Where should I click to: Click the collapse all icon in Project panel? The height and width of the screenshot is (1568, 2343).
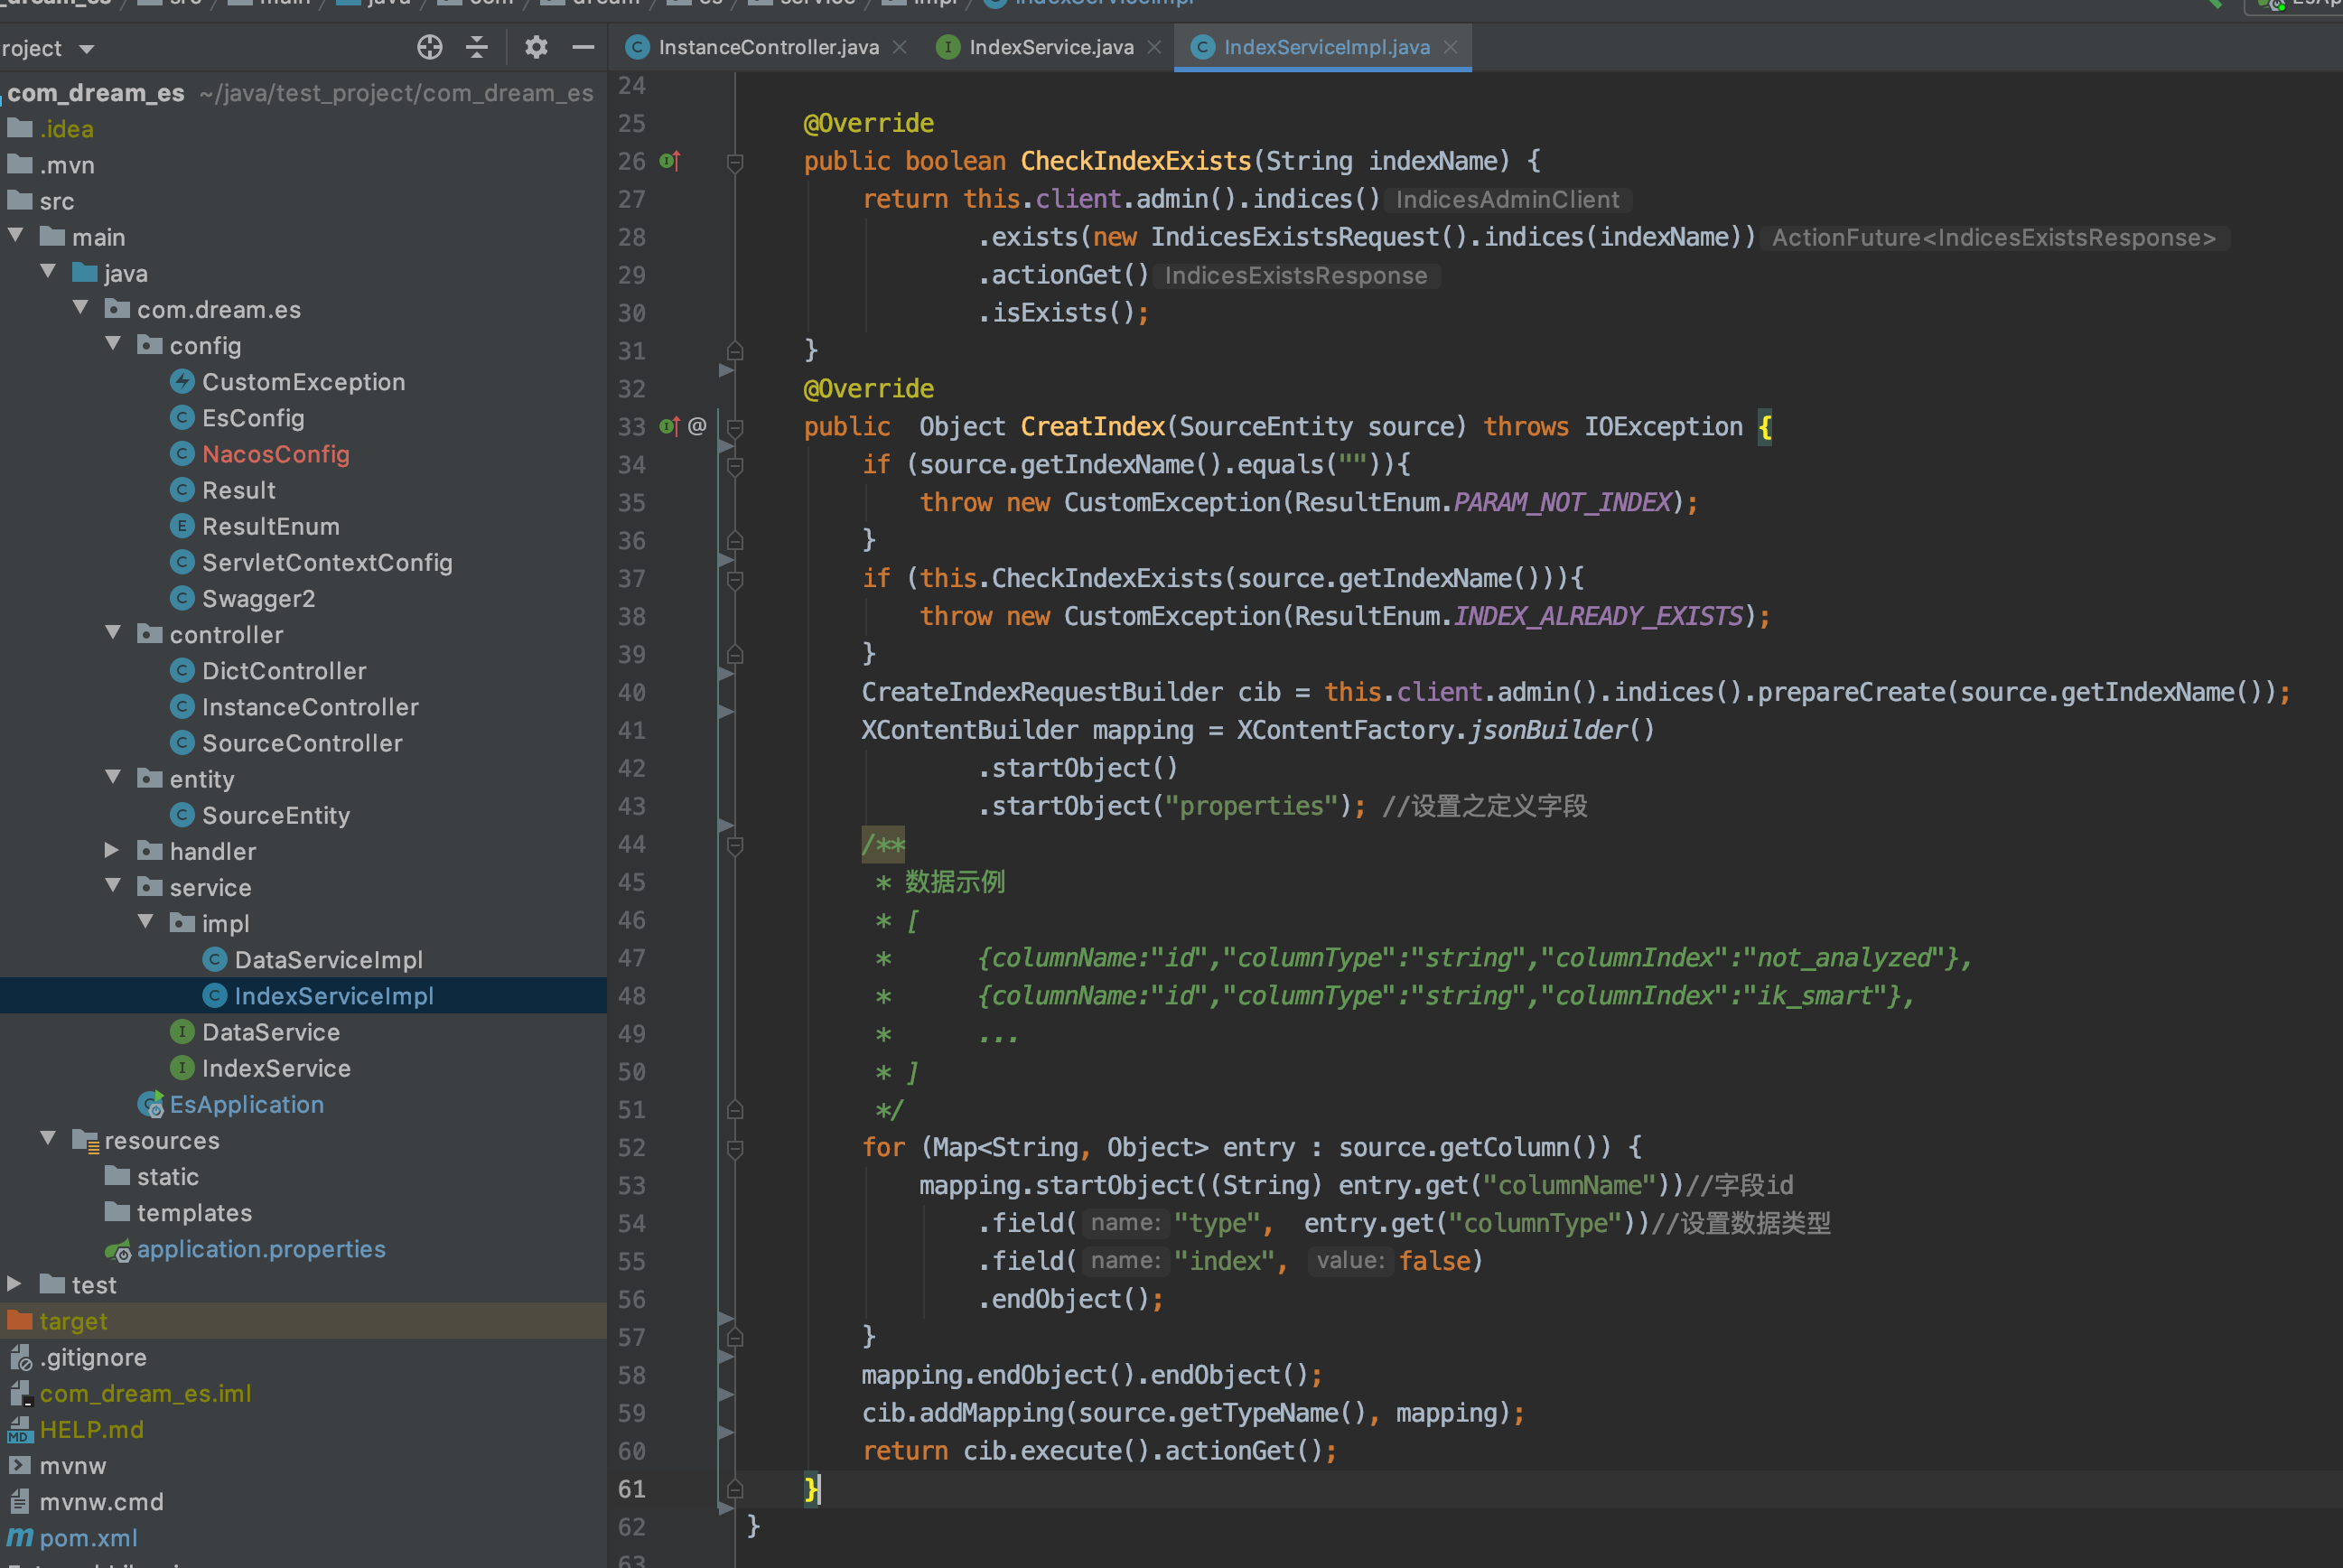[477, 47]
